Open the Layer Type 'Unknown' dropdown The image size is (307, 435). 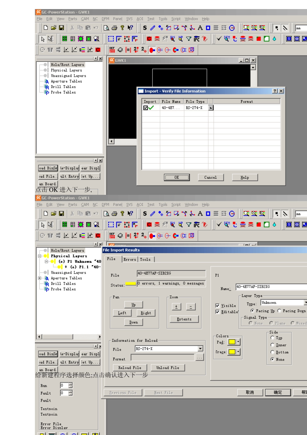305,303
